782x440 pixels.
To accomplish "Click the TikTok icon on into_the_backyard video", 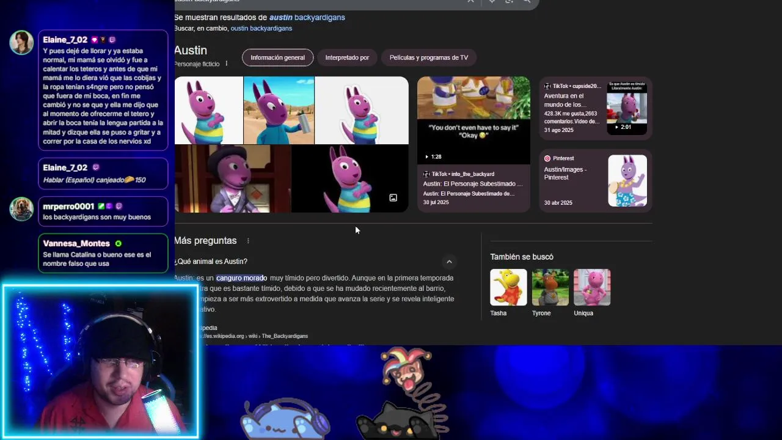I will point(426,174).
